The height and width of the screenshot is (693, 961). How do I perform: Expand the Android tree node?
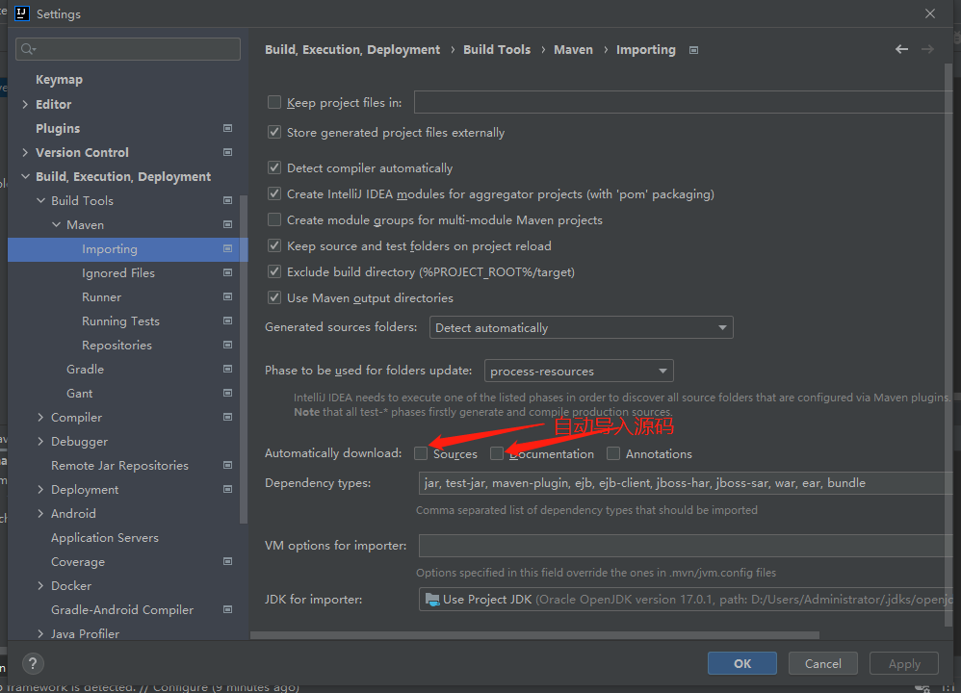point(40,513)
